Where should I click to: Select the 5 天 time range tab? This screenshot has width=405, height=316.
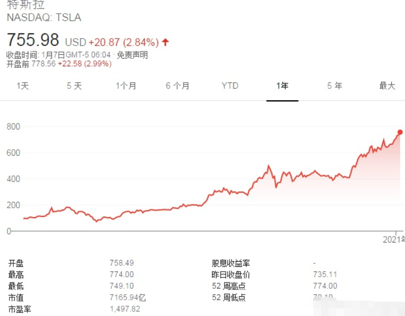(x=74, y=86)
